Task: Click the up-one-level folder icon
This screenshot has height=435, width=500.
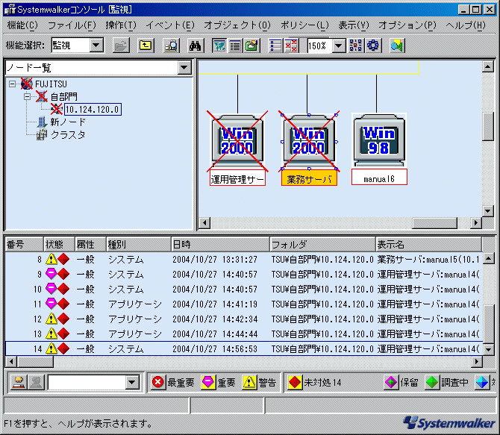Action: [146, 46]
